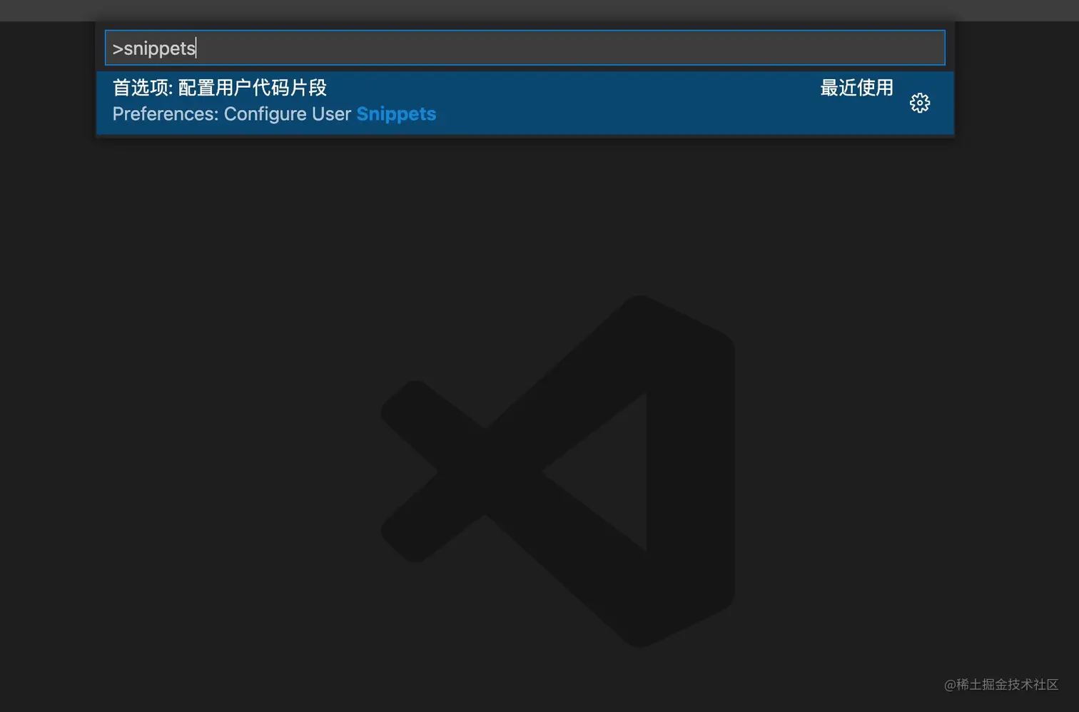Open keybinding gear icon for snippets command
The height and width of the screenshot is (712, 1079).
pyautogui.click(x=920, y=103)
